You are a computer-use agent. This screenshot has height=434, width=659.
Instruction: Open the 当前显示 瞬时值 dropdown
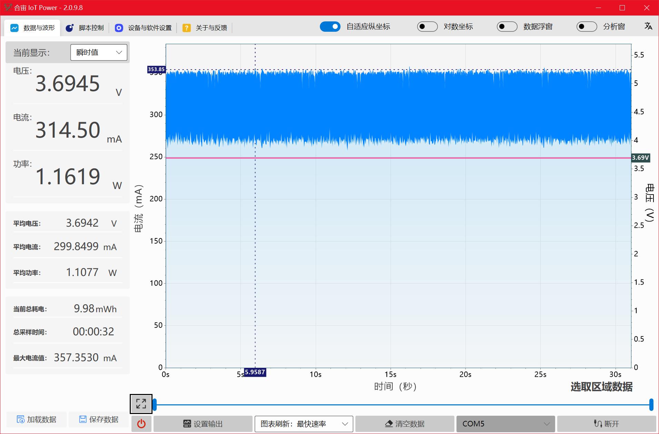99,52
